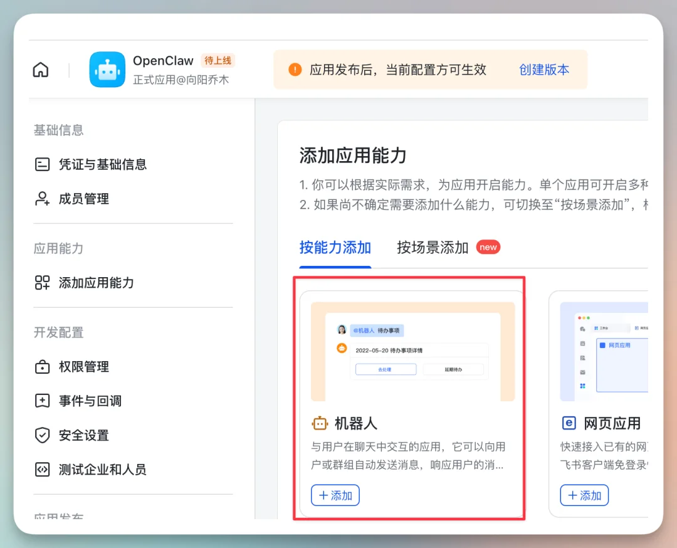Click the 安全设置 shield icon
677x548 pixels.
(x=42, y=435)
